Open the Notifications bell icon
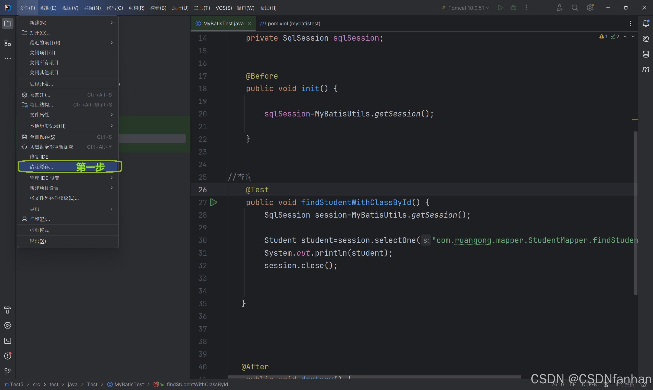 (x=646, y=24)
